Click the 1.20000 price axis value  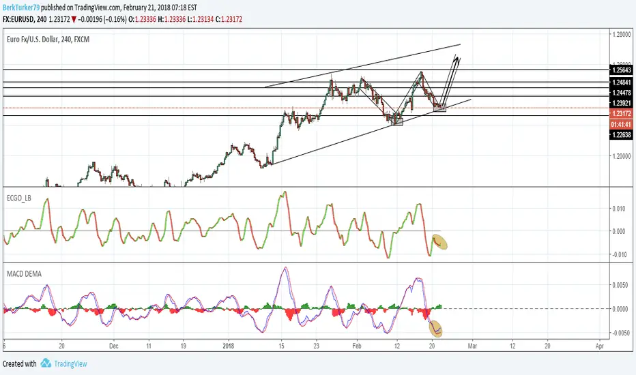622,156
